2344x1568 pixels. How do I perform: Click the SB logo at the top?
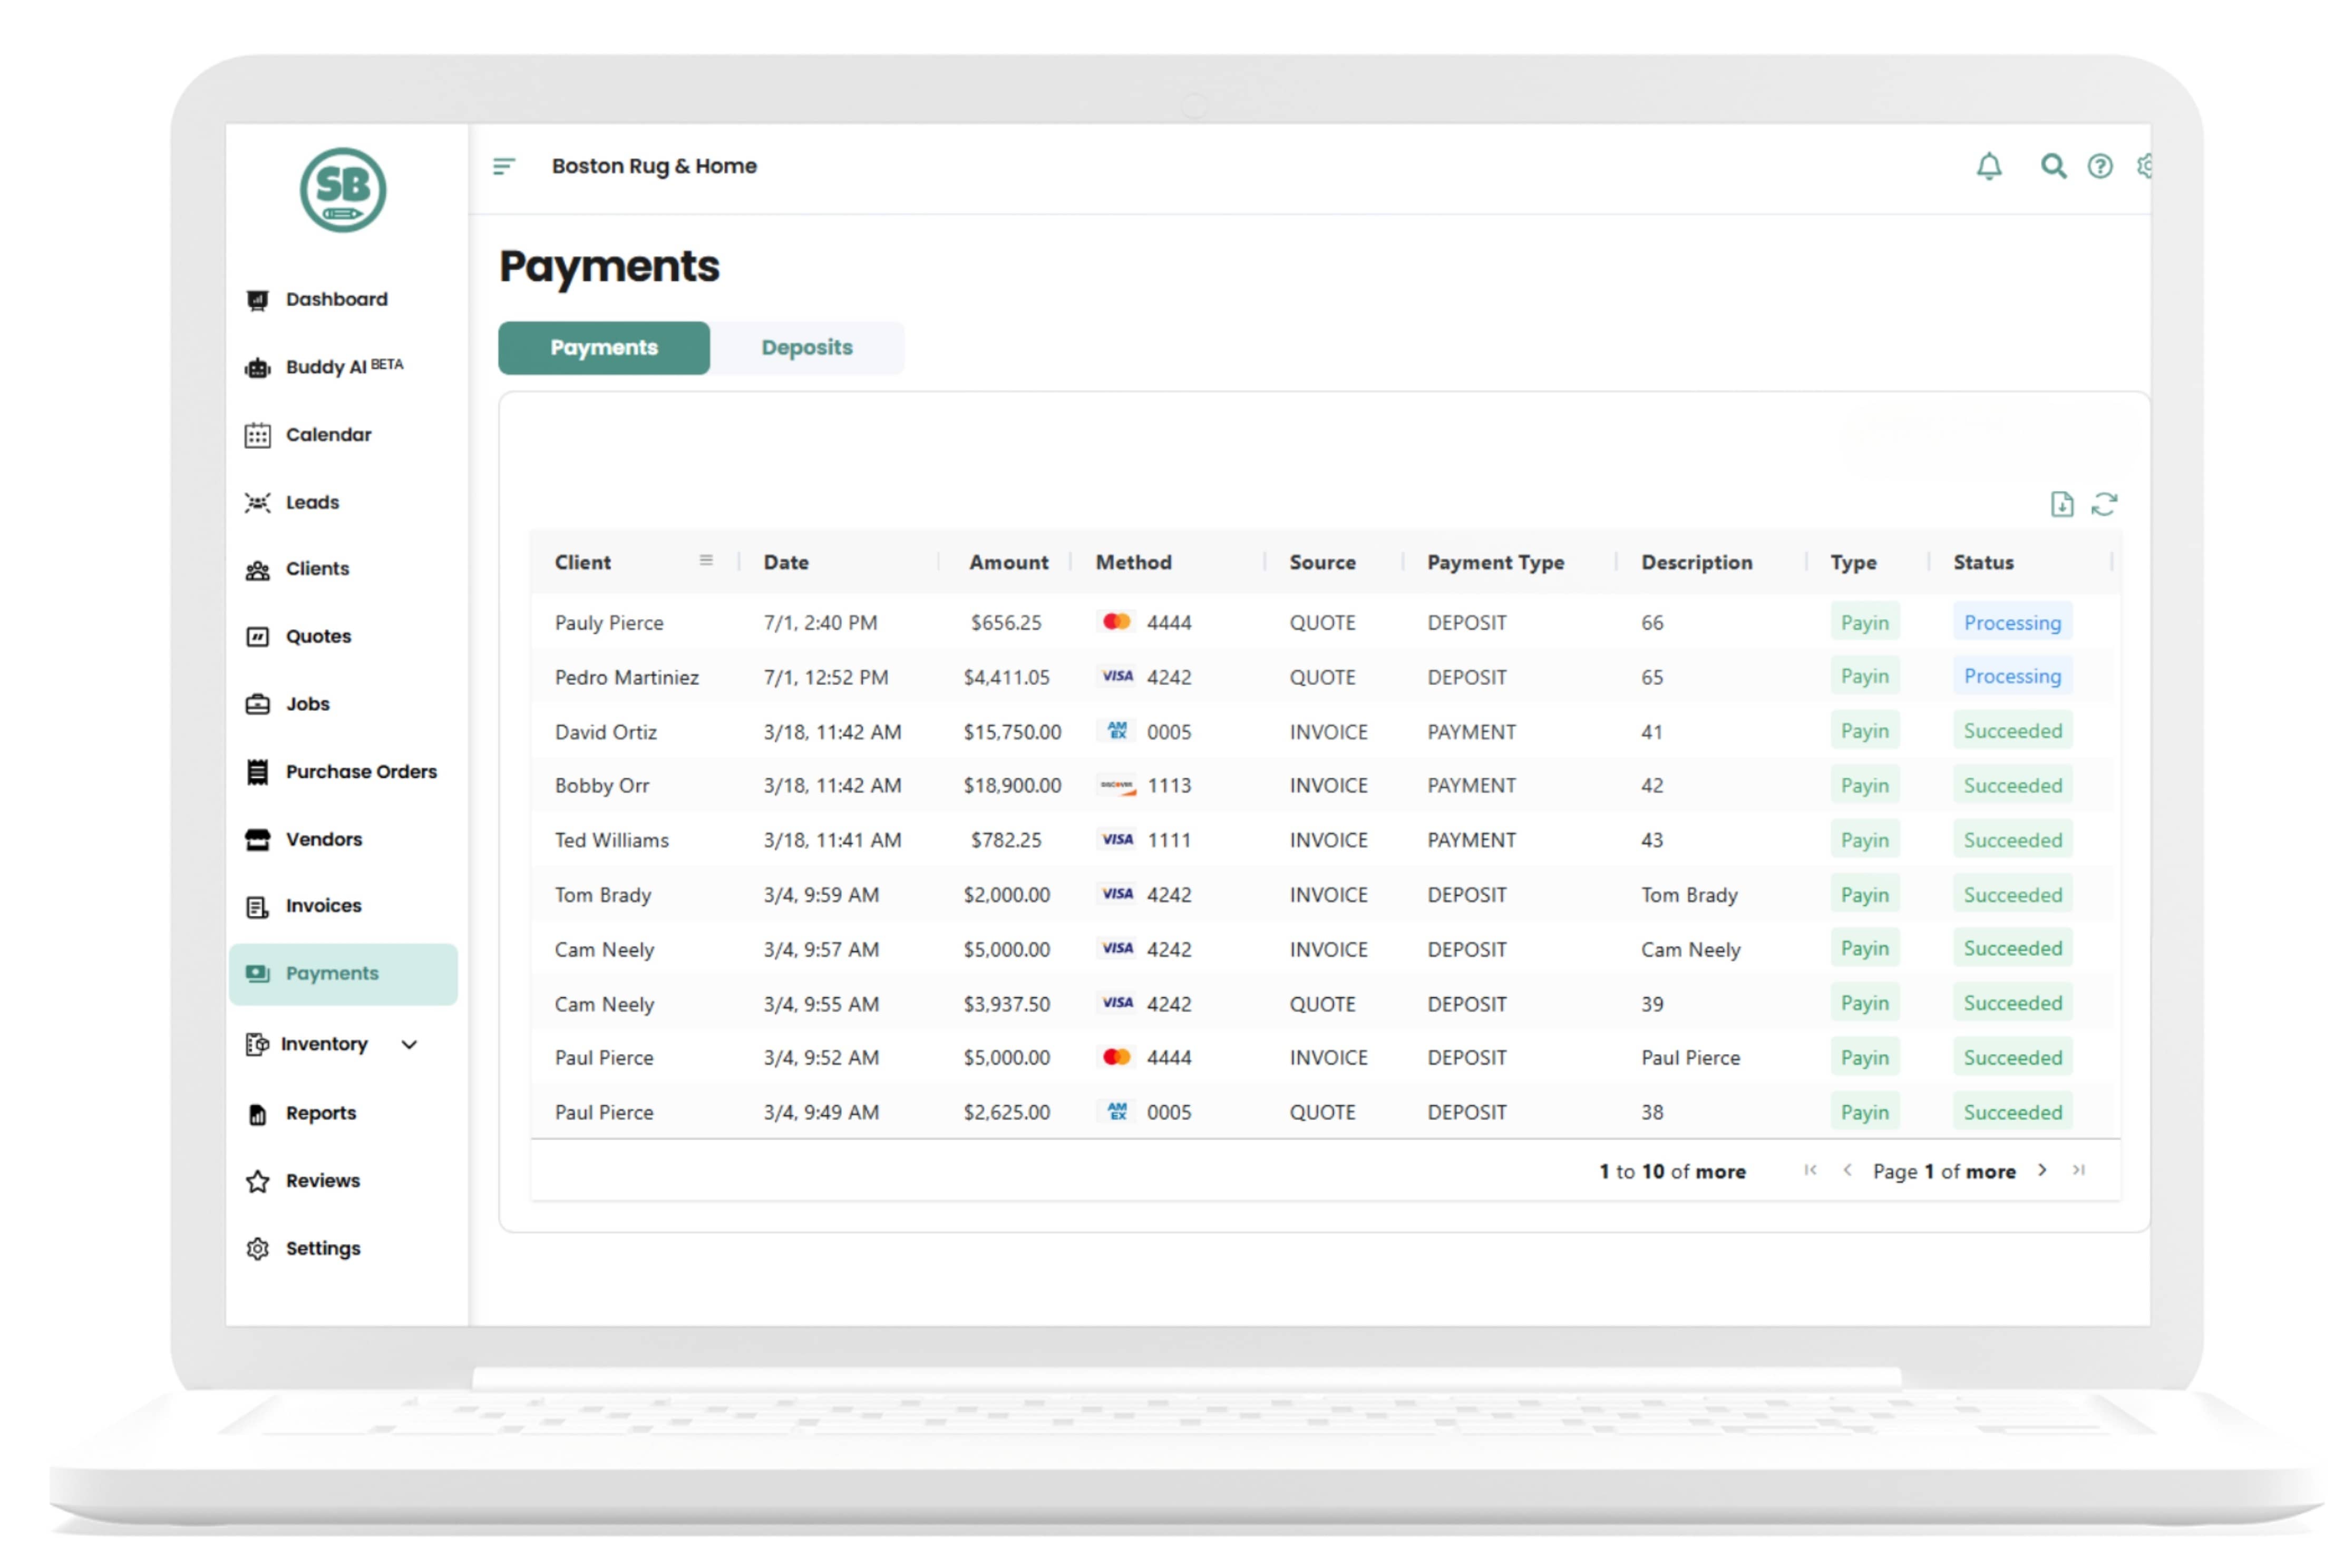(342, 190)
